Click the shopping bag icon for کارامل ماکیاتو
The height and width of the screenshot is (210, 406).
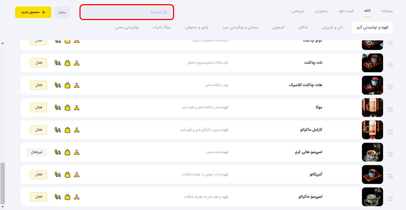coord(67,130)
